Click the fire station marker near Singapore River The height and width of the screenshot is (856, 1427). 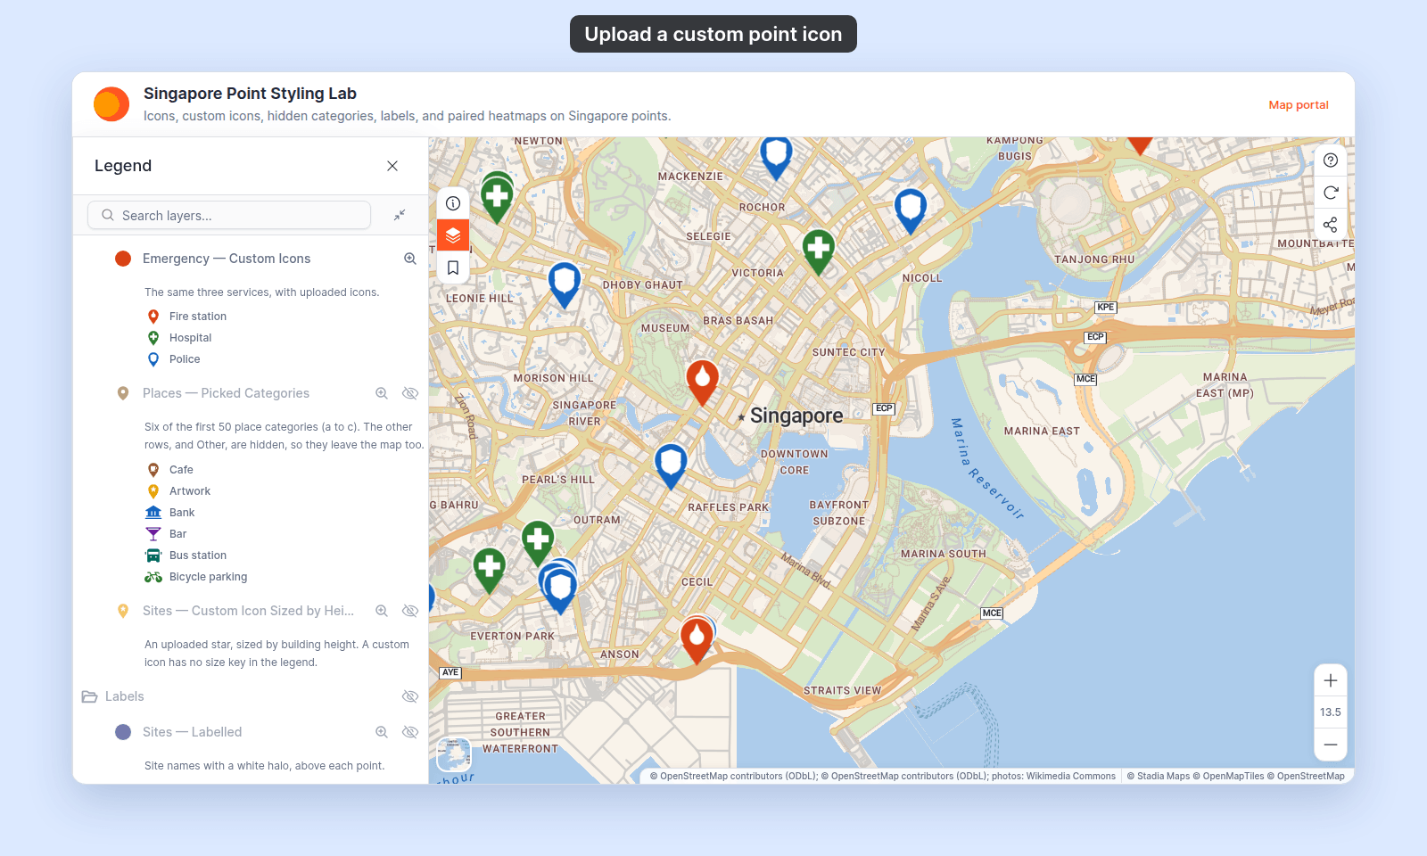pyautogui.click(x=703, y=382)
